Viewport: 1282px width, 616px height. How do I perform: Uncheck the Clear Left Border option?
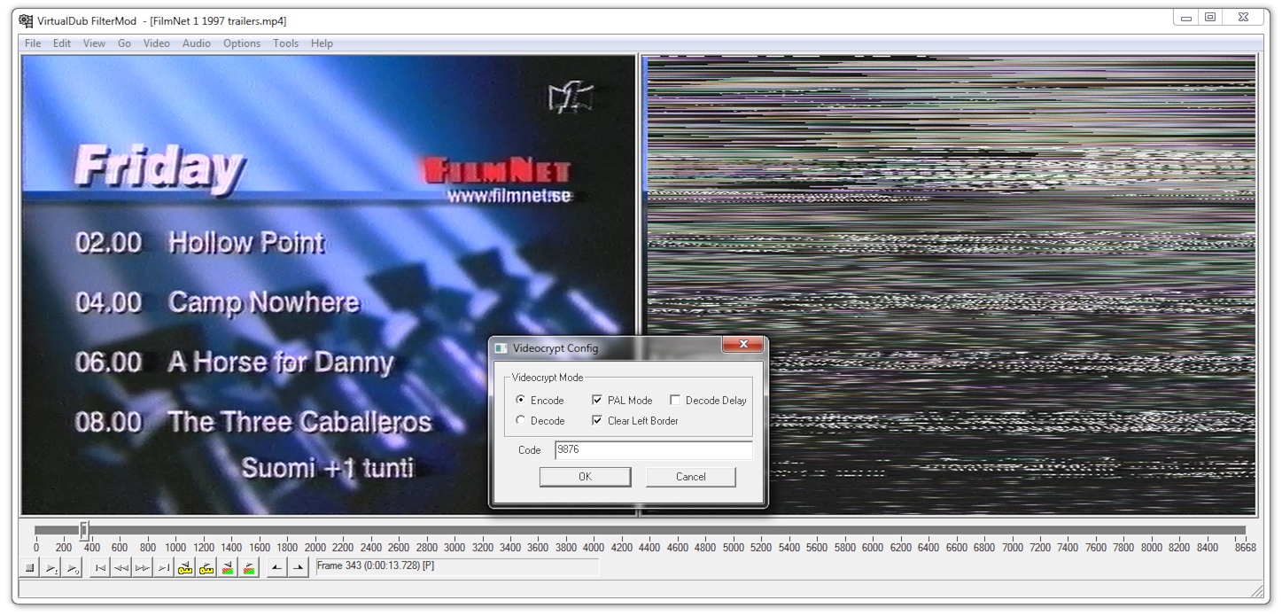(x=598, y=420)
